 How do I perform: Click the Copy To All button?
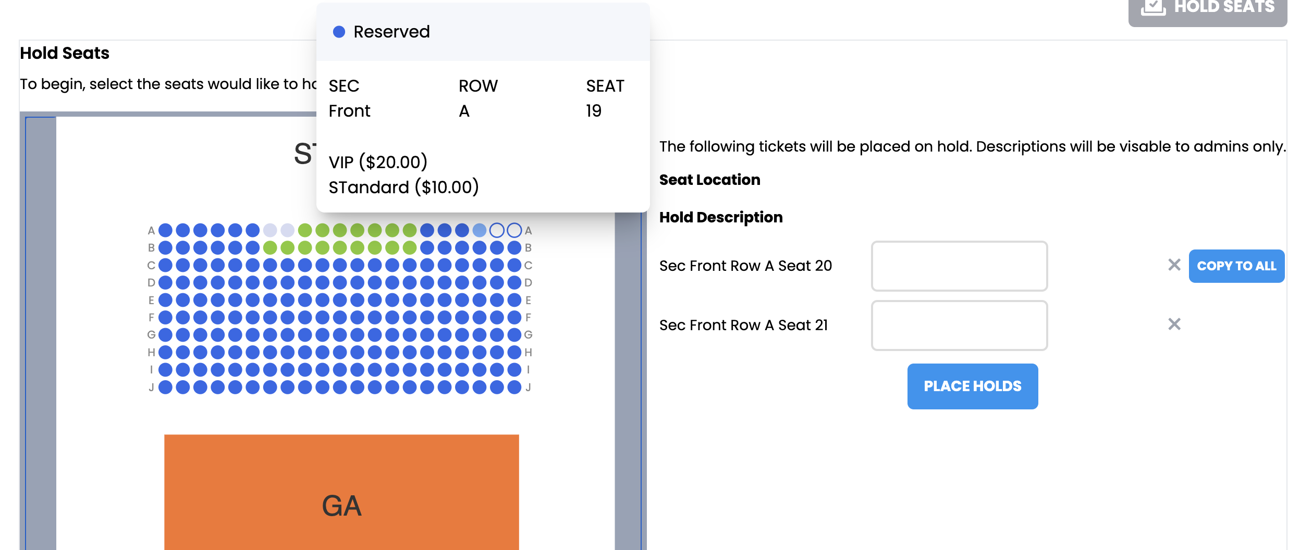[1236, 266]
